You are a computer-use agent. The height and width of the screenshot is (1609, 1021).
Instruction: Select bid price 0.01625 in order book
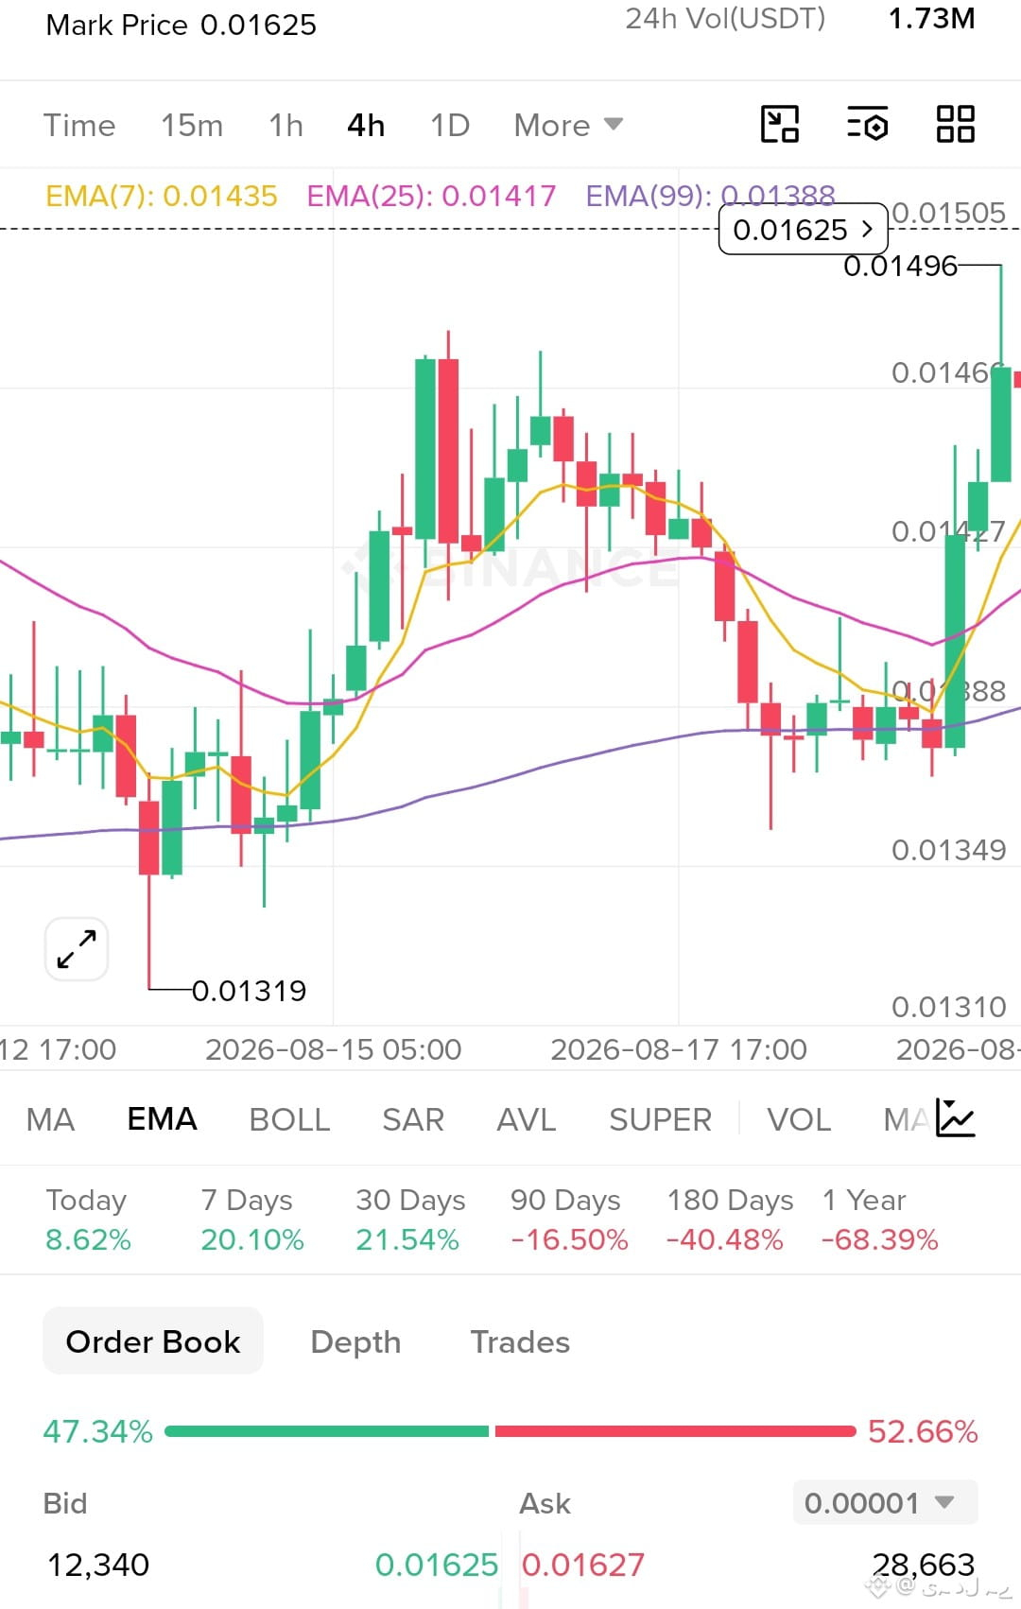click(x=437, y=1565)
